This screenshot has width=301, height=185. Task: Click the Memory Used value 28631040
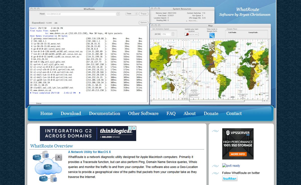172,13
